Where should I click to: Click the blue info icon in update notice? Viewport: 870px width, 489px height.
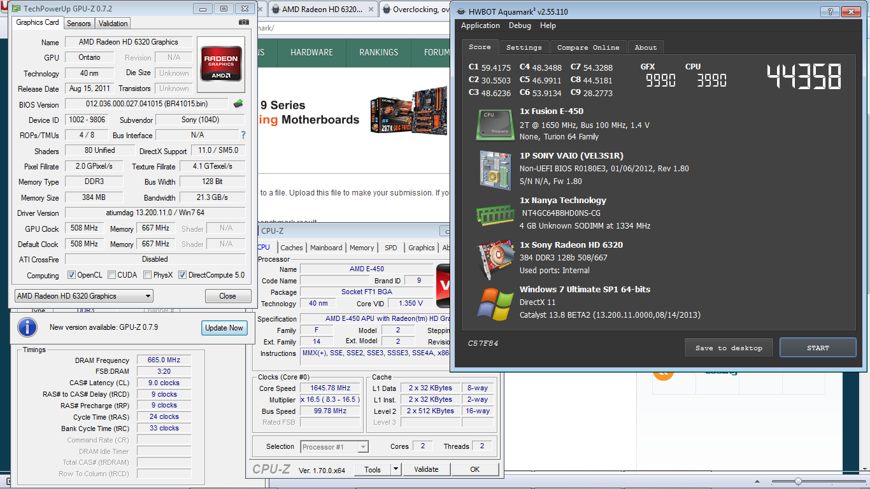[27, 327]
